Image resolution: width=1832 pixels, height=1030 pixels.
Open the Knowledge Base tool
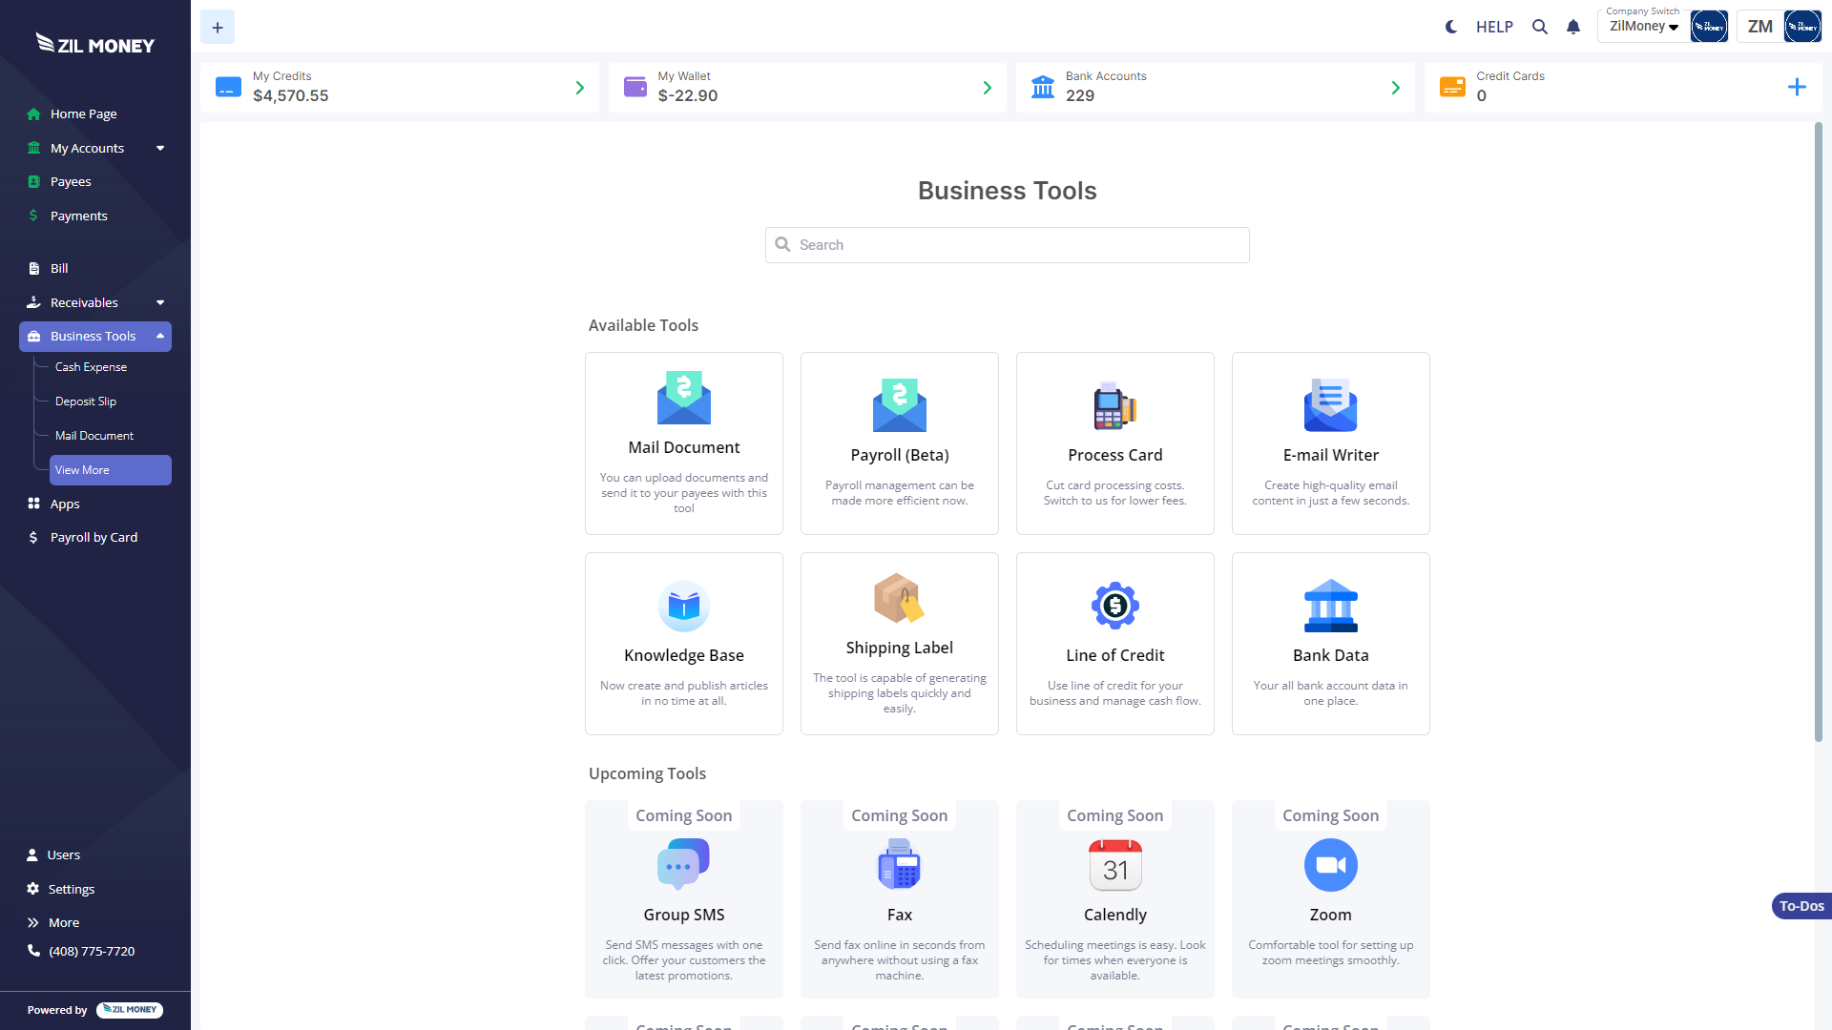[683, 644]
